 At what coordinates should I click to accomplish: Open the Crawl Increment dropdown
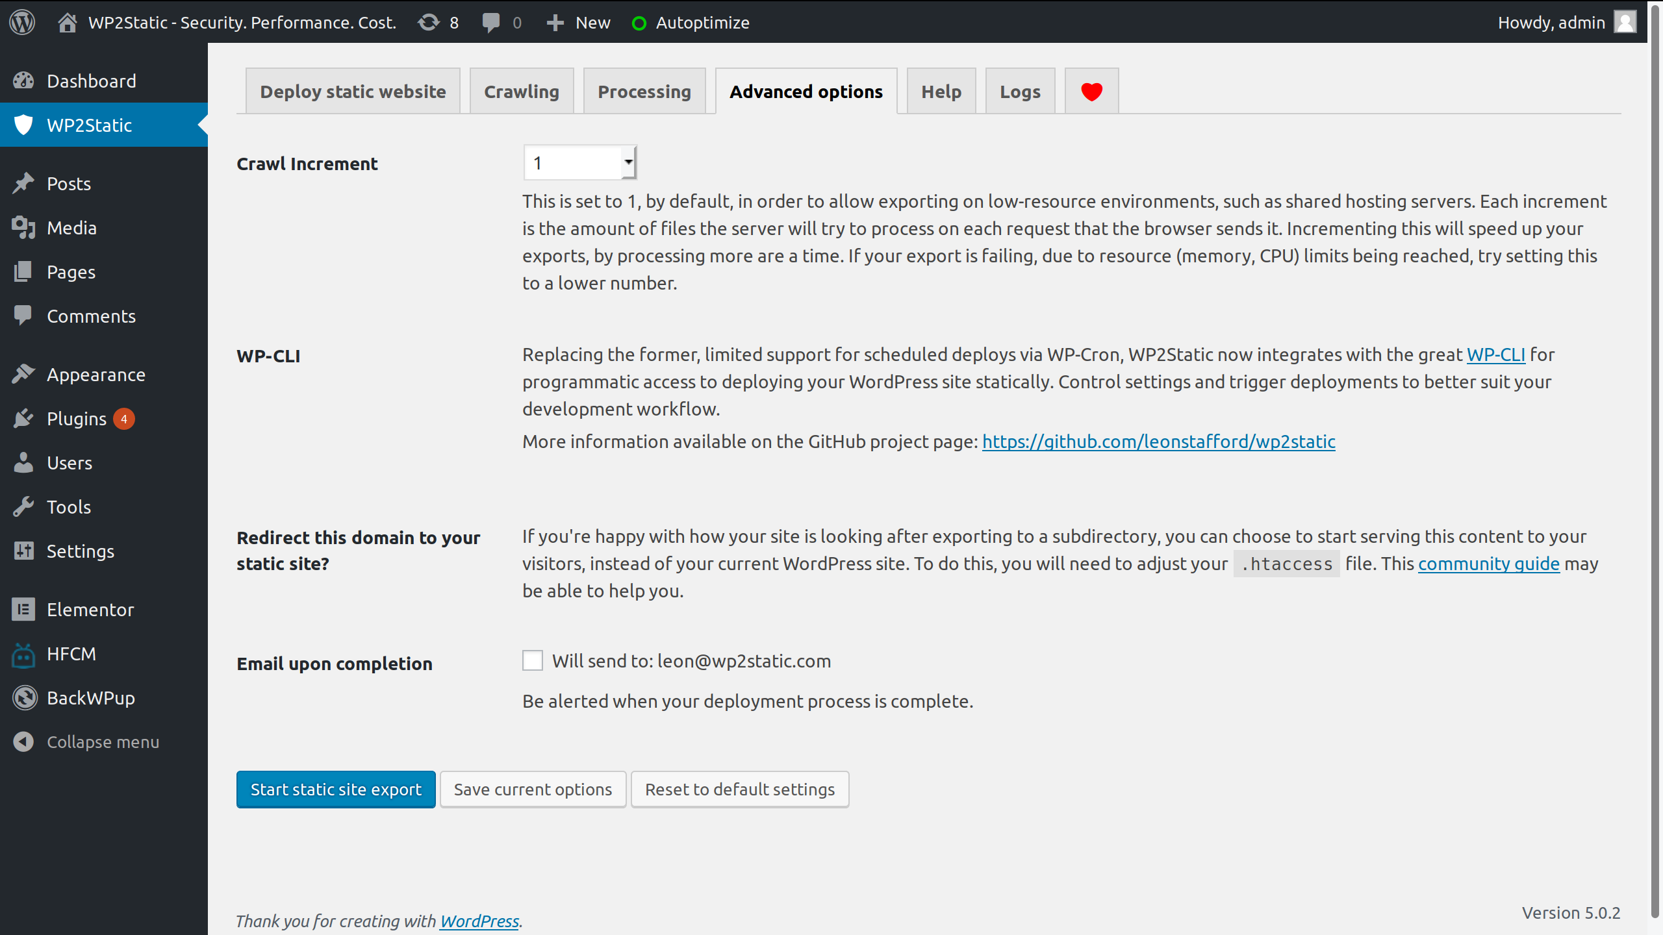[580, 163]
